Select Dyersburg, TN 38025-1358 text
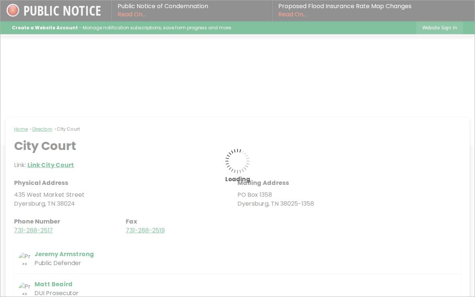This screenshot has height=297, width=475. [x=276, y=204]
